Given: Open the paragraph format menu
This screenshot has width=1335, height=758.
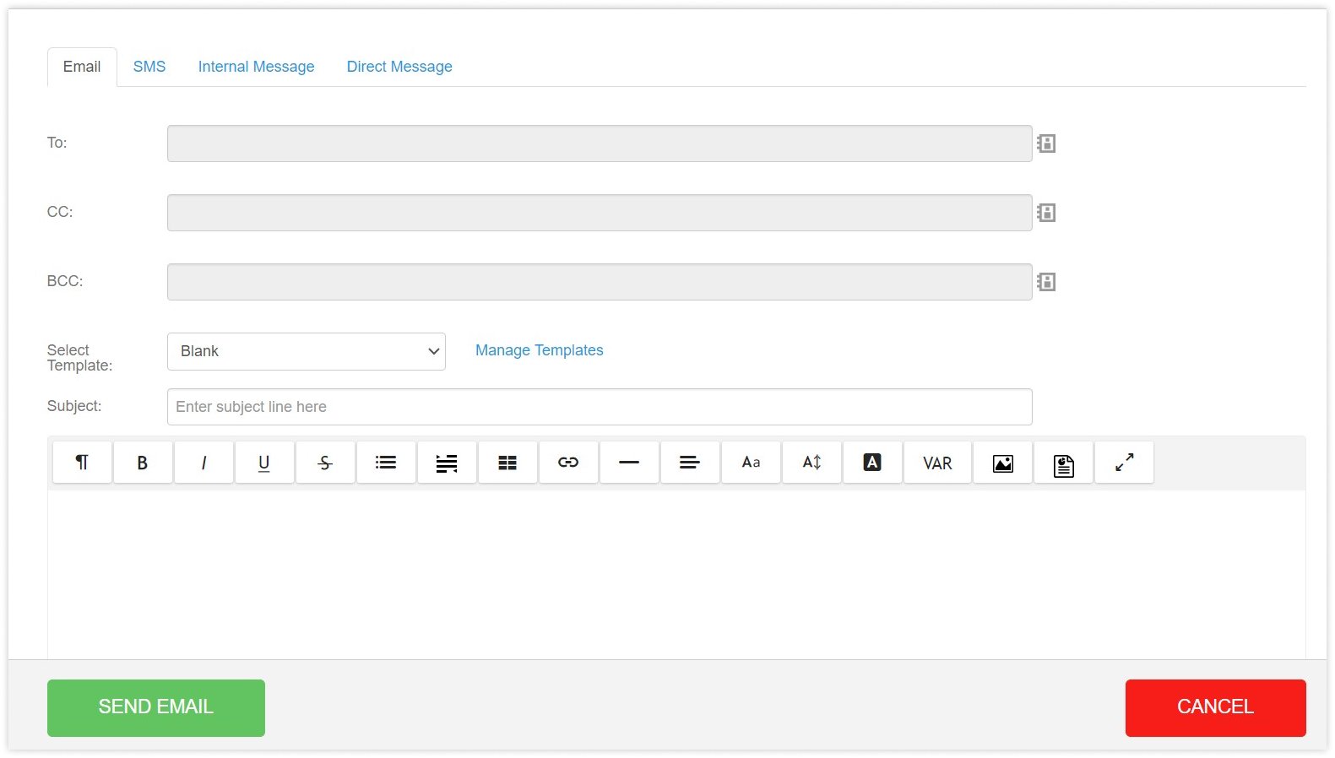Looking at the screenshot, I should tap(82, 463).
